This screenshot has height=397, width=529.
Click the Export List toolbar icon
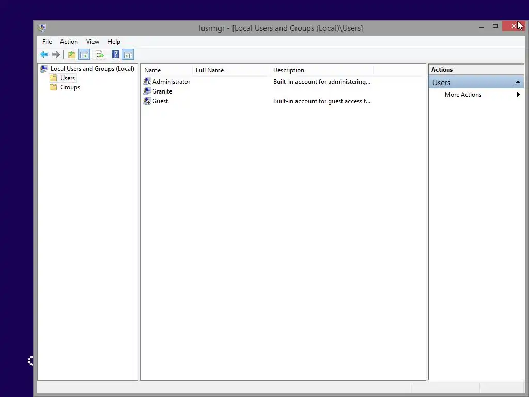pyautogui.click(x=100, y=54)
